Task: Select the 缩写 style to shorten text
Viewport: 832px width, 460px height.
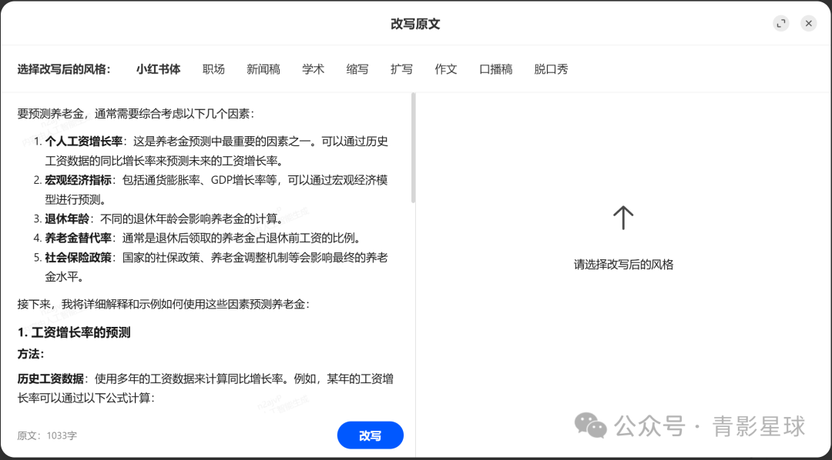Action: [x=357, y=68]
